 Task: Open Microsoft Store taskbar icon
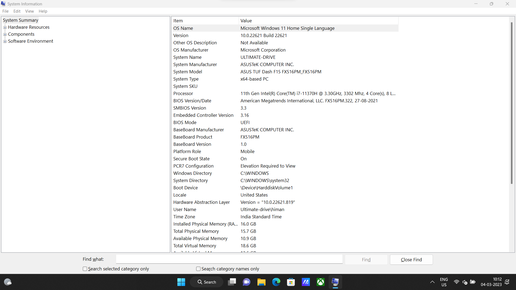(291, 282)
